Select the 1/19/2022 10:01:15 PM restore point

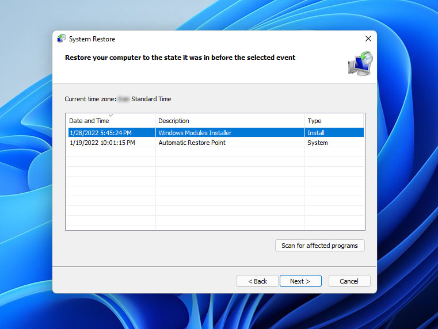tap(102, 143)
